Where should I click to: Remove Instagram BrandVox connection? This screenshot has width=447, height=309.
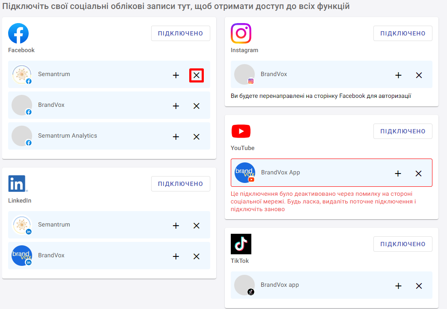click(x=419, y=75)
